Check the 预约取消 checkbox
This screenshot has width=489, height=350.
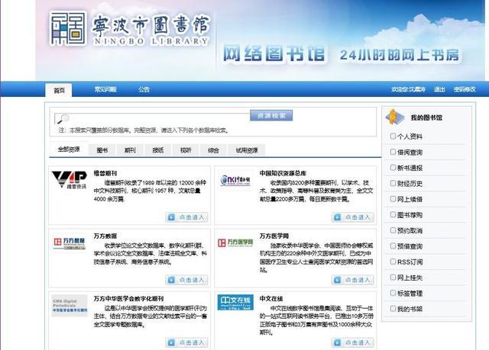point(393,230)
